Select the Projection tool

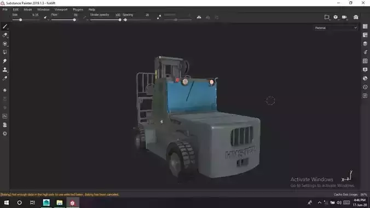(5, 44)
